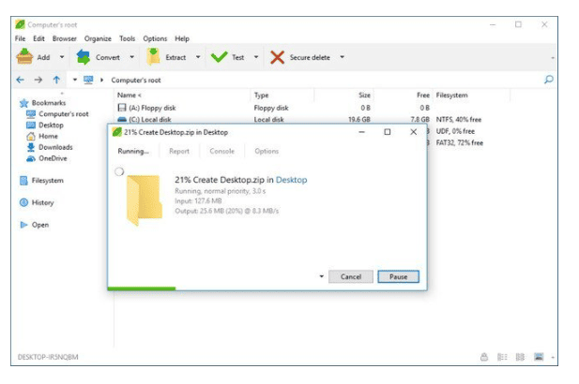Click DESKTOP-IR5NQBM in status bar

click(x=48, y=357)
